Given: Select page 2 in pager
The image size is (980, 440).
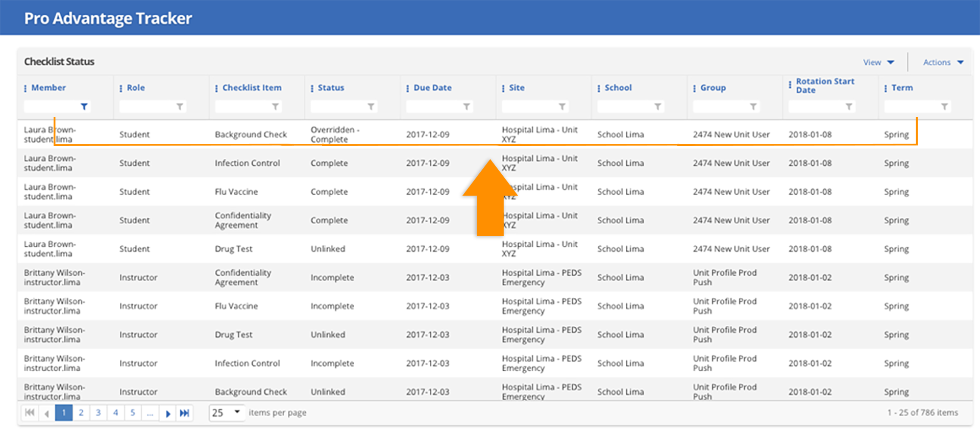Looking at the screenshot, I should 81,412.
